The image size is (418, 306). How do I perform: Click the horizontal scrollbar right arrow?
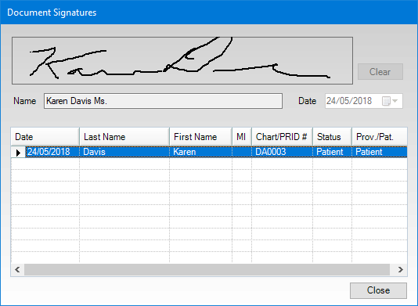click(401, 270)
